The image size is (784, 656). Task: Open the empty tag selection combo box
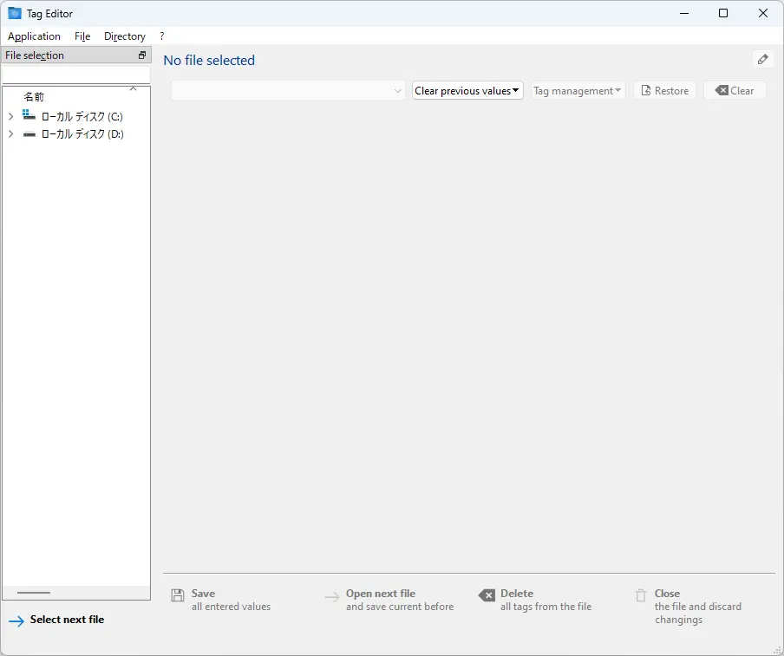(288, 91)
